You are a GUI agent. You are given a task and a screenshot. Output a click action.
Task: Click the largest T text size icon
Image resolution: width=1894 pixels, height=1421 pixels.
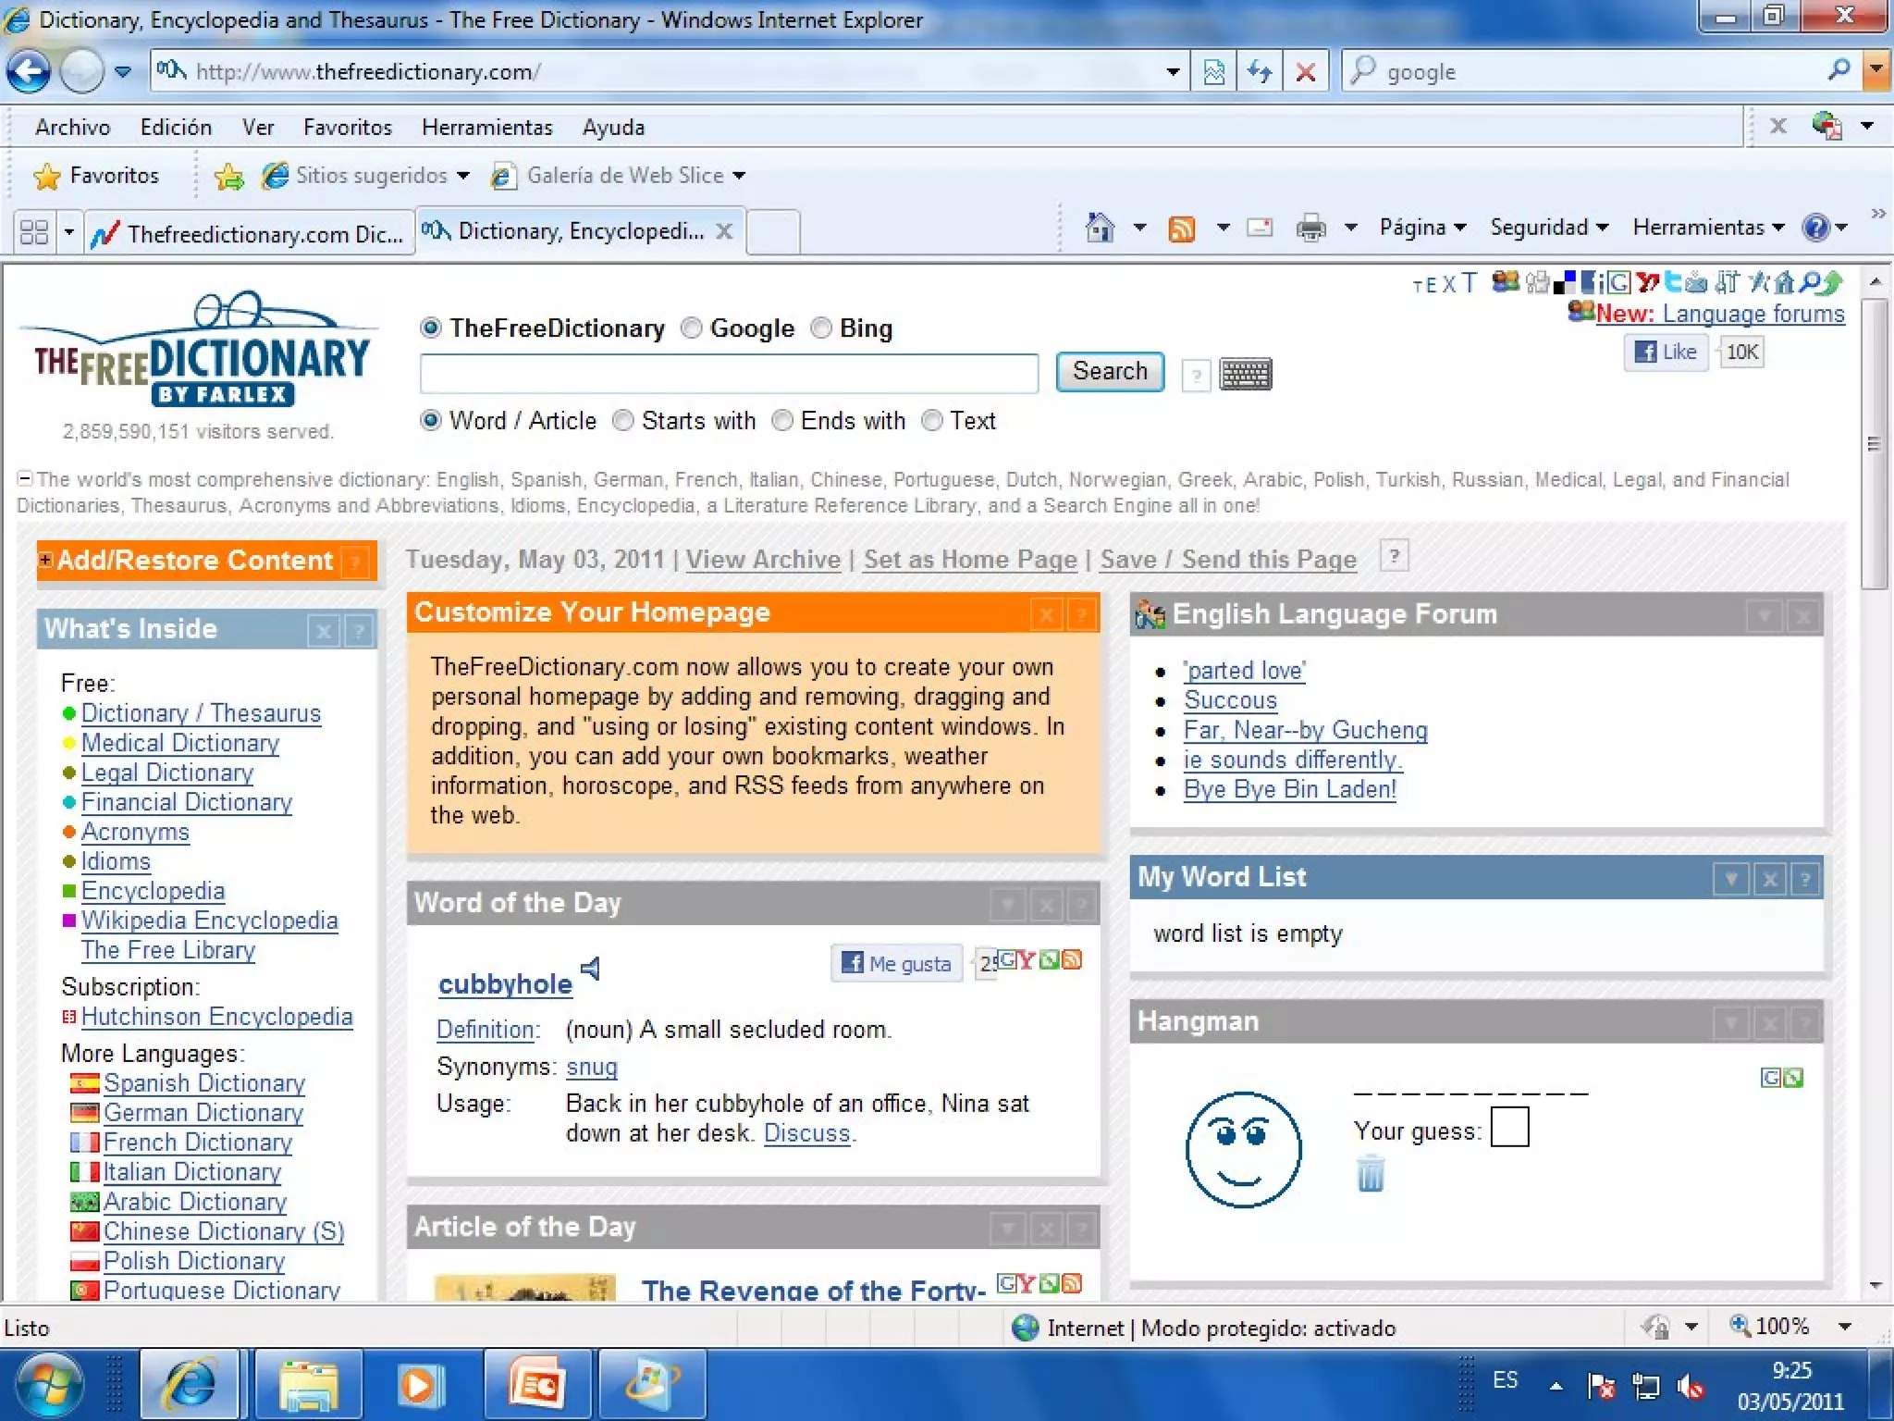pyautogui.click(x=1469, y=281)
